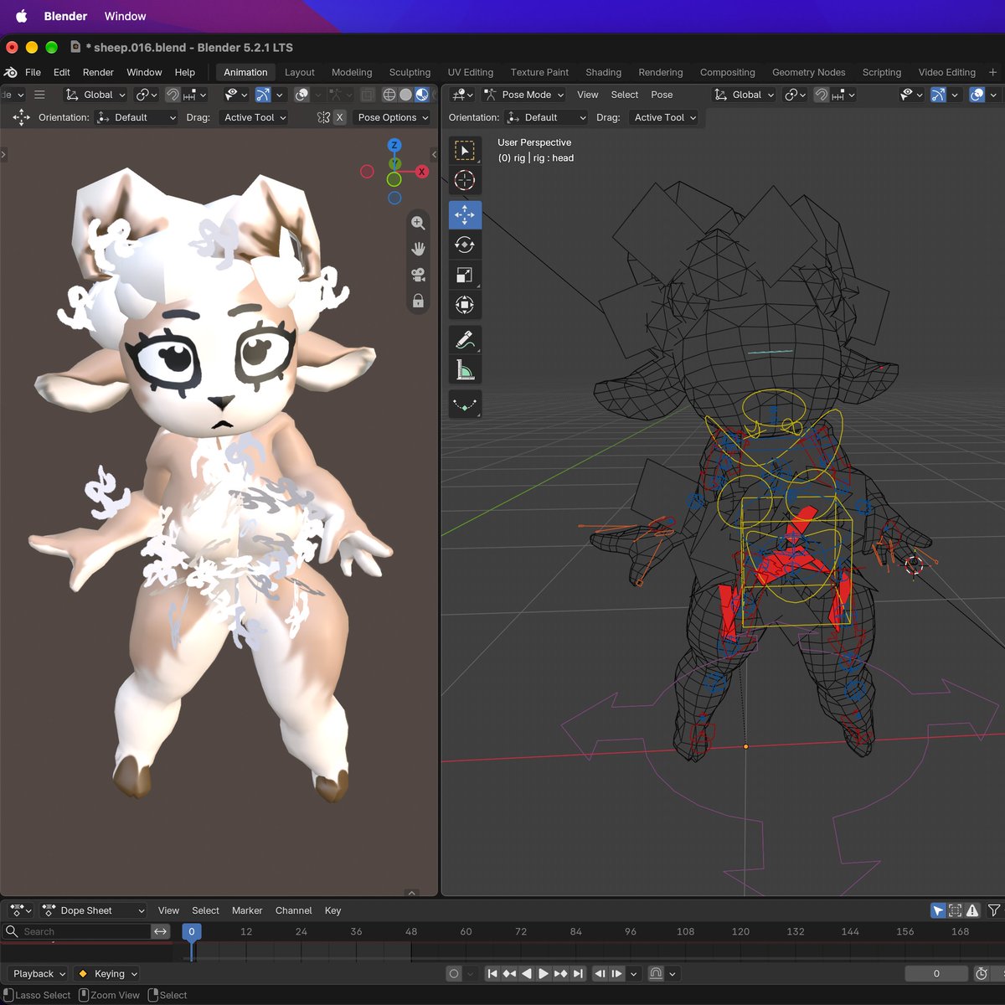Open Orientation Default dropdown in right viewport

tap(546, 117)
